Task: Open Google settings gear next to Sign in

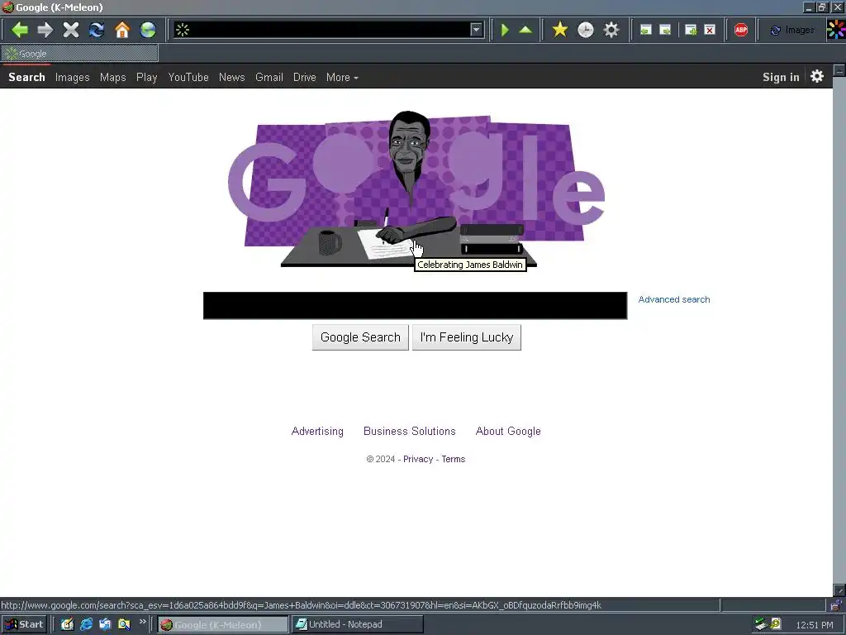Action: (817, 77)
